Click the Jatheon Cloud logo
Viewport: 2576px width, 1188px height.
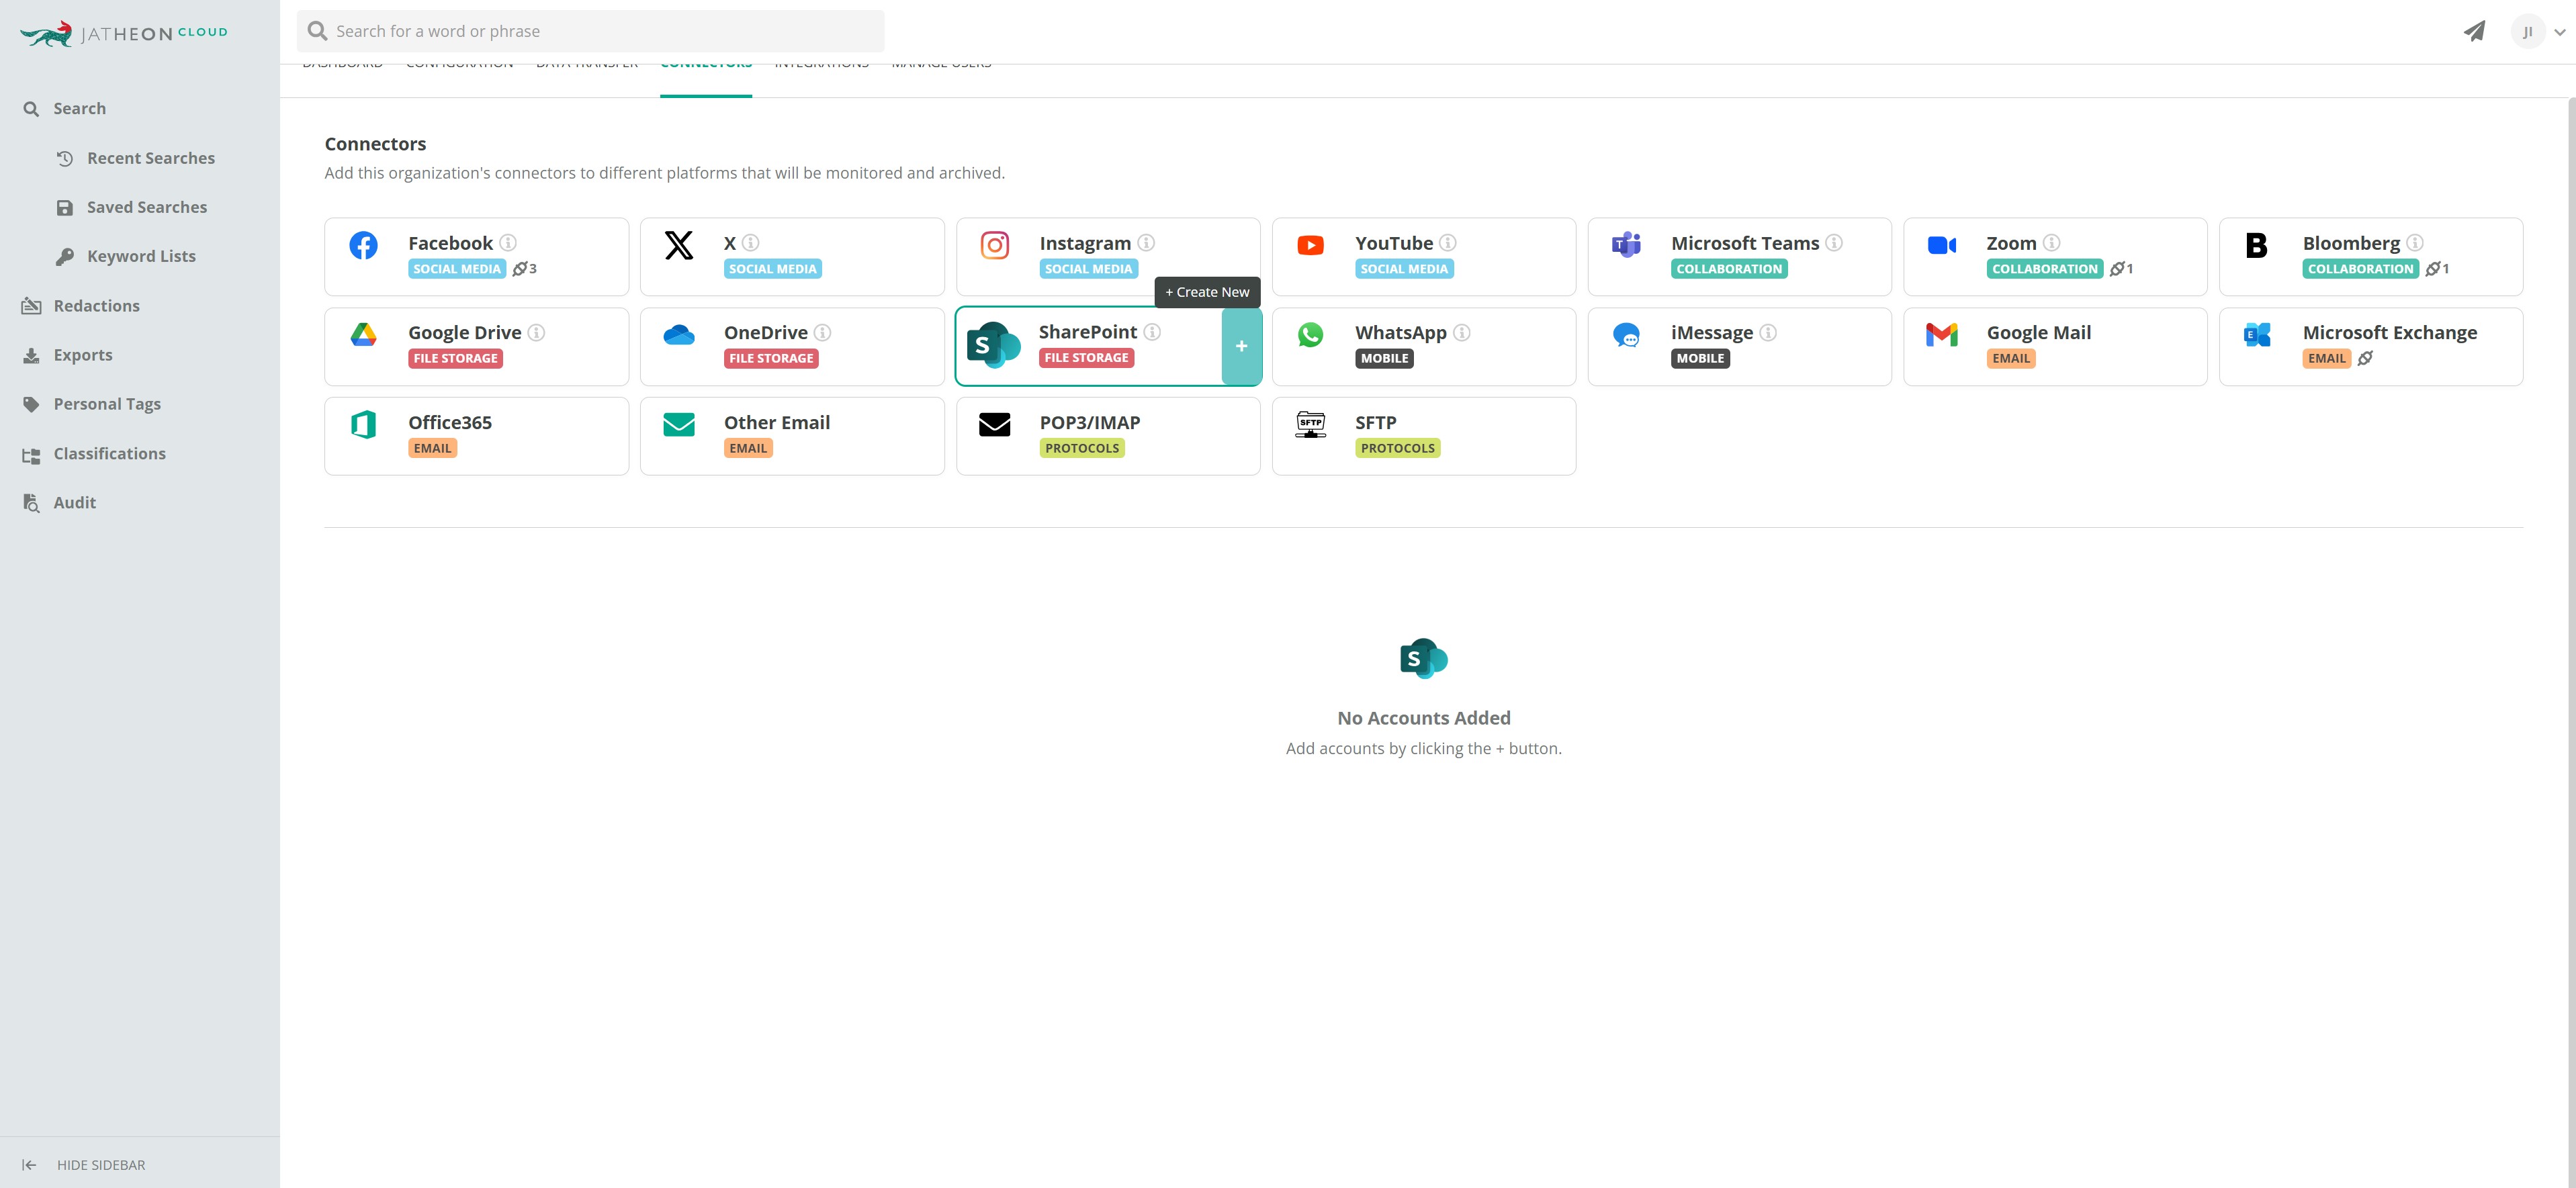(124, 33)
